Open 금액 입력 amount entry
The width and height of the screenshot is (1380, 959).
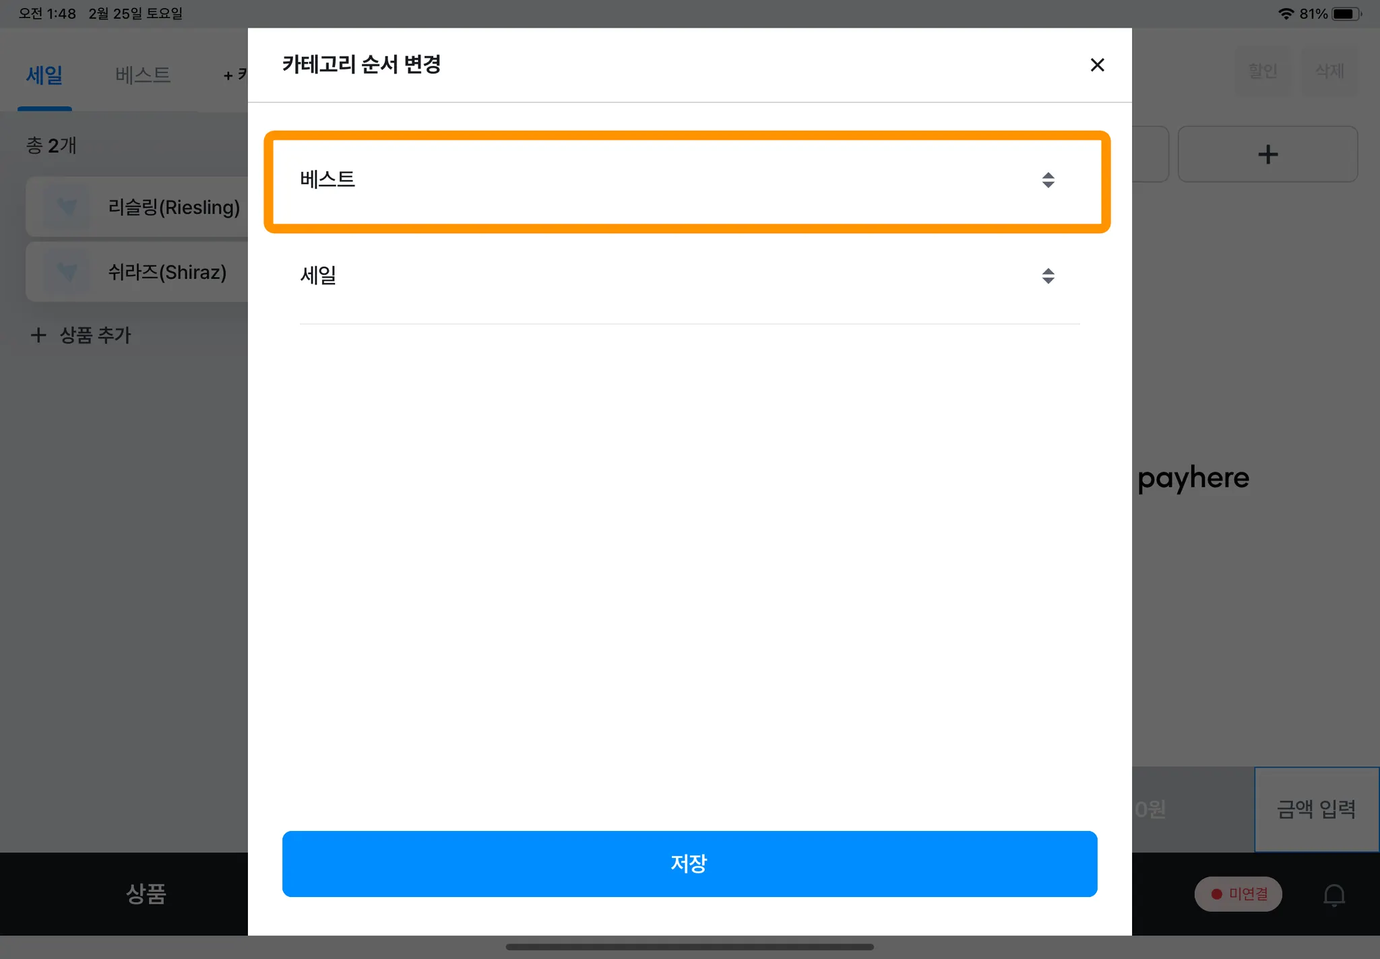tap(1317, 809)
